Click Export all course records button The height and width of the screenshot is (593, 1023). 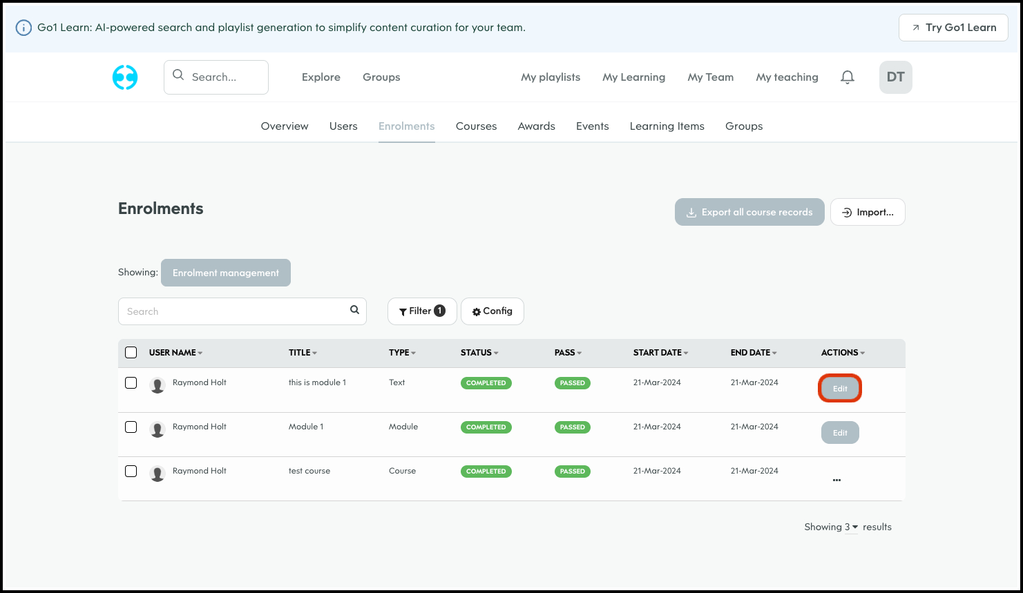tap(749, 212)
